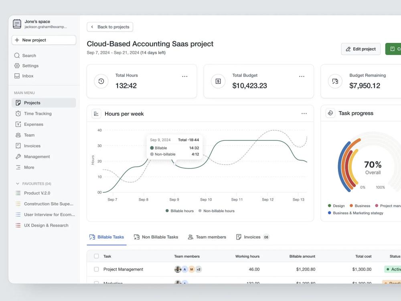Click the Invoices icon in main menu

[x=18, y=146]
